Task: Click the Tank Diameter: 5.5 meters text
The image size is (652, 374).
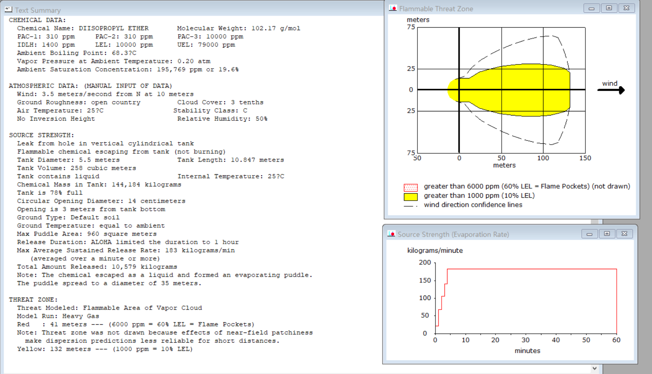Action: (x=68, y=160)
